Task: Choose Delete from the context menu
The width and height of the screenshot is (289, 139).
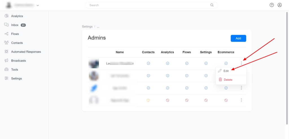Action: point(228,80)
